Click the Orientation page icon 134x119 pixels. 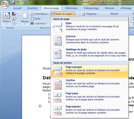click(32, 14)
